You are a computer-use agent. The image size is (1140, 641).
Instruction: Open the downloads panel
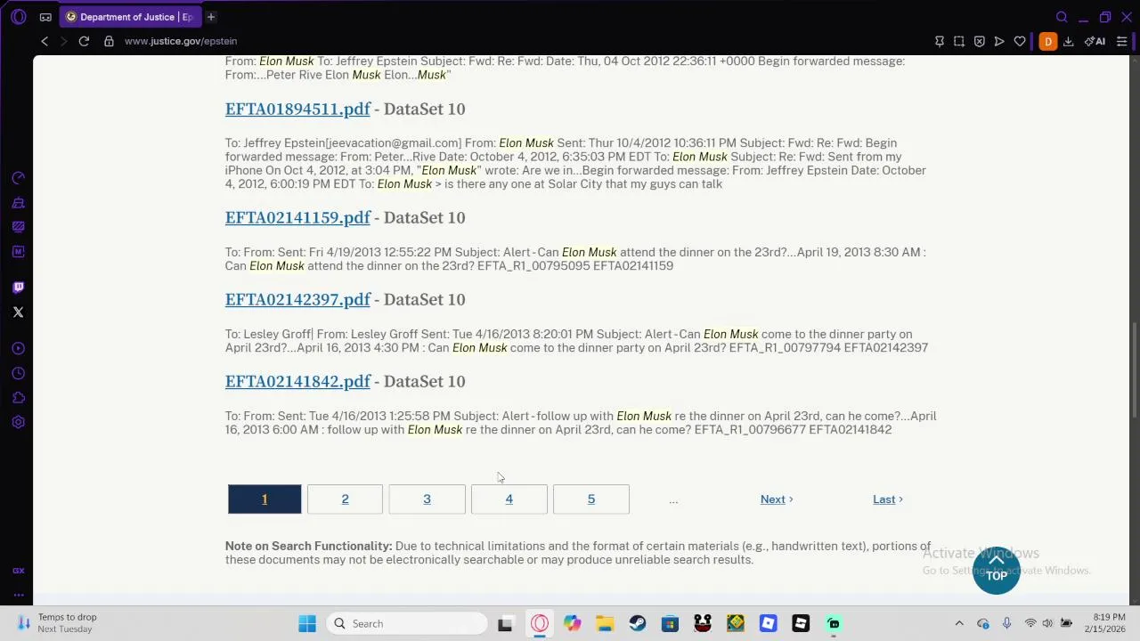point(1068,41)
